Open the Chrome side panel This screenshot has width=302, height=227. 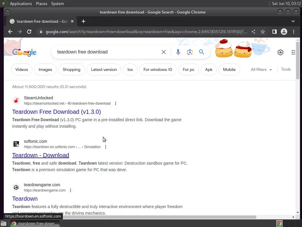coord(275,32)
